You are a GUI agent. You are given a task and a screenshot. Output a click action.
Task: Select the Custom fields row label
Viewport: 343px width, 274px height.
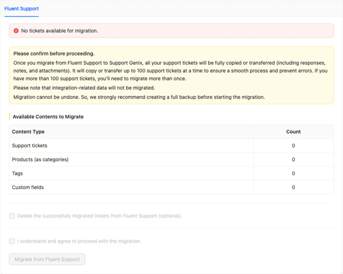point(28,187)
